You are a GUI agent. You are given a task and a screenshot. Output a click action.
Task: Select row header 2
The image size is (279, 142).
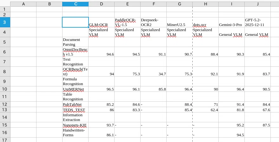(x=5, y=15)
